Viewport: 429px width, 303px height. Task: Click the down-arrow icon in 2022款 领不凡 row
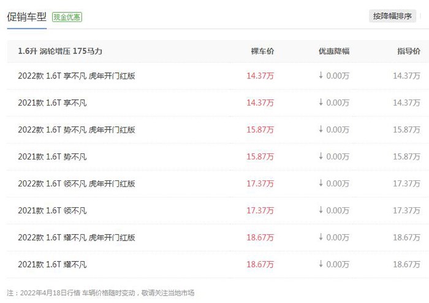coord(321,183)
